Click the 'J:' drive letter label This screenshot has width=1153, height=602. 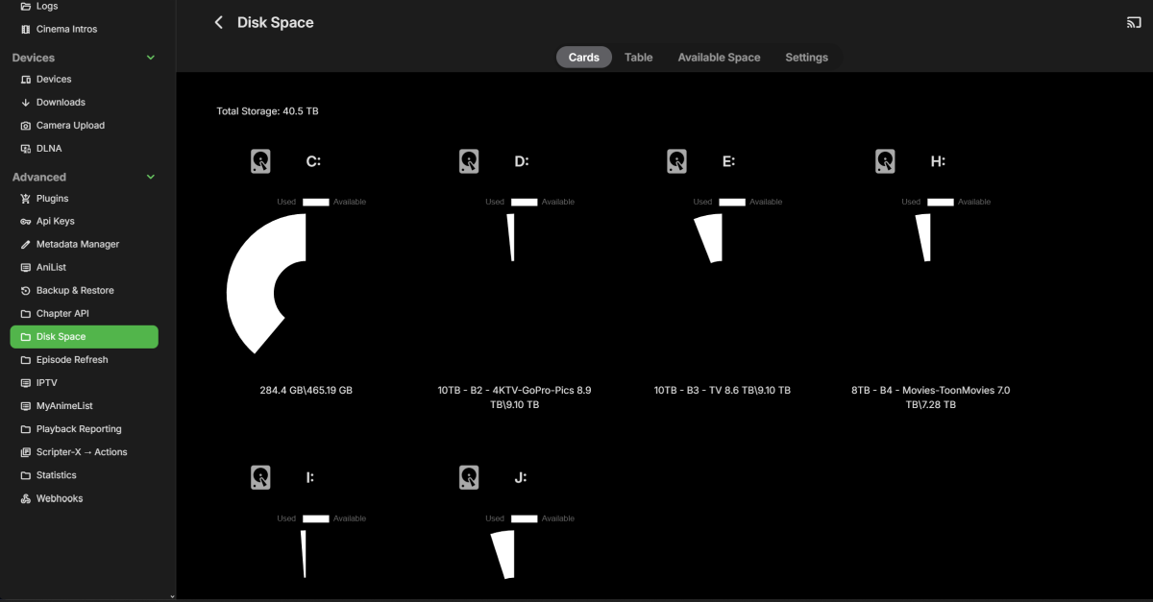[521, 477]
